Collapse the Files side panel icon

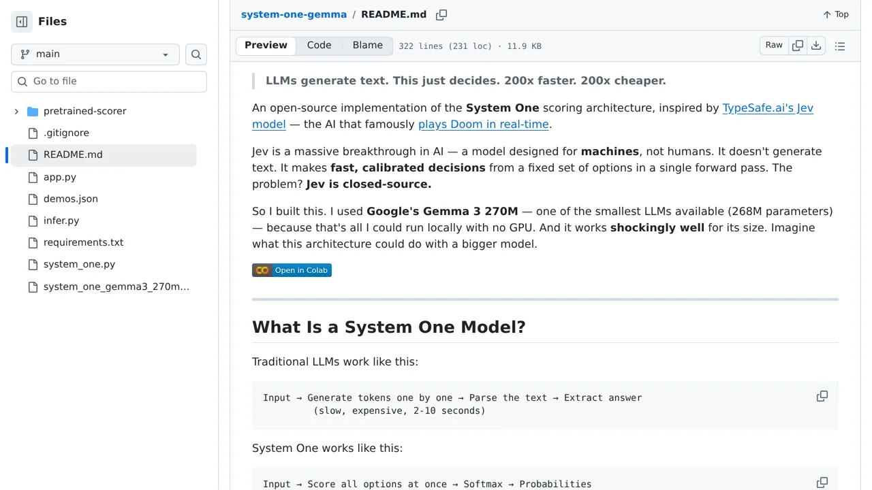[x=22, y=22]
